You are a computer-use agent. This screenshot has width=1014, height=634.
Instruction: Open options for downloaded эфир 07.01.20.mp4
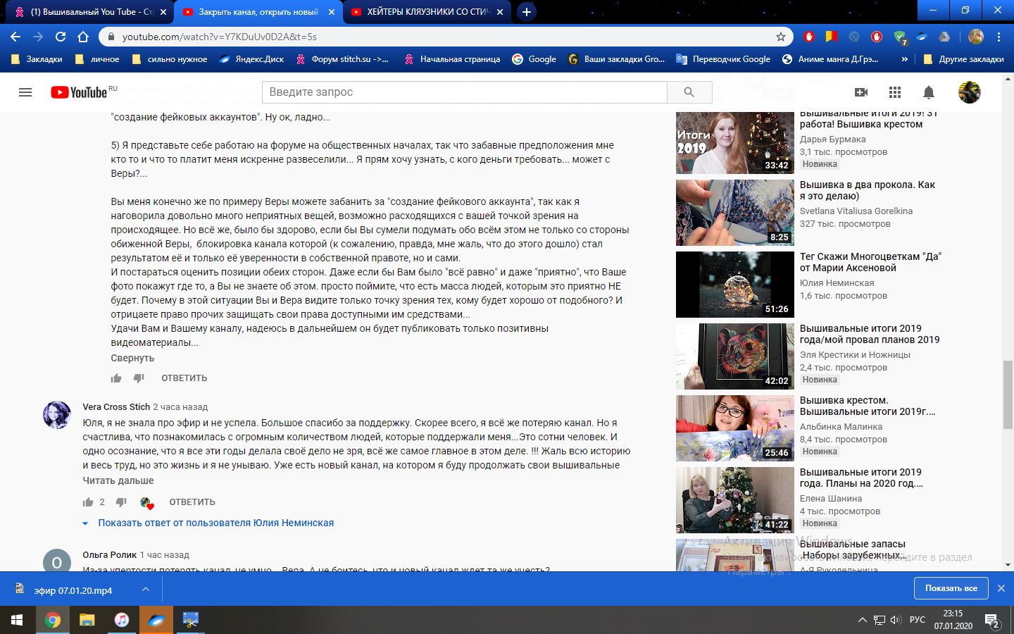click(146, 589)
